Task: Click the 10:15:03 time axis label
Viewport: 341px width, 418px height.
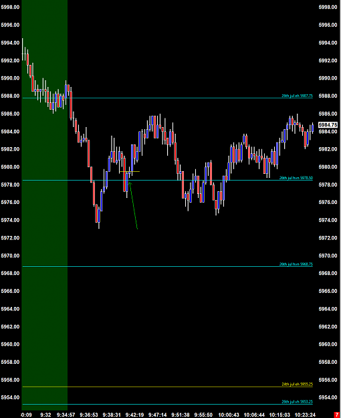Action: click(x=279, y=415)
